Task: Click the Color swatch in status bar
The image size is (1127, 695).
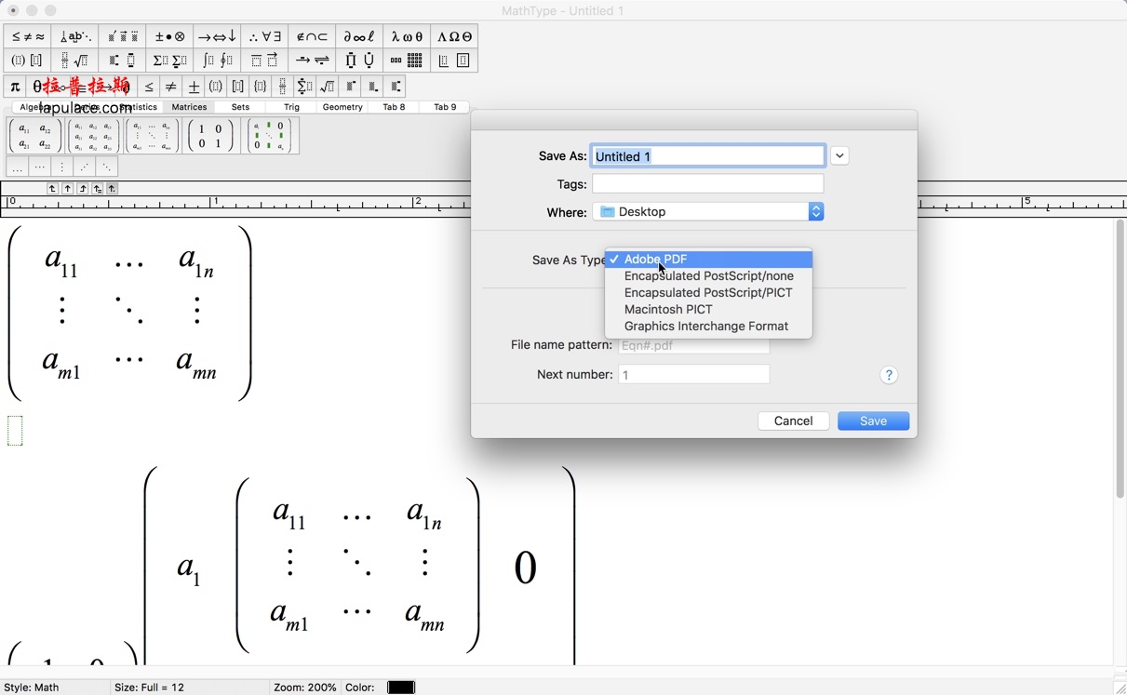Action: (x=400, y=687)
